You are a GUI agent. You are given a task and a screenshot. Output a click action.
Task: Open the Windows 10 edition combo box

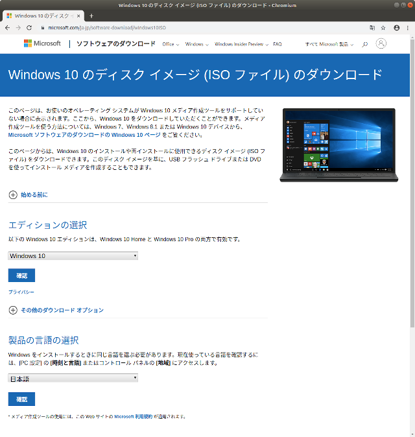click(x=73, y=256)
